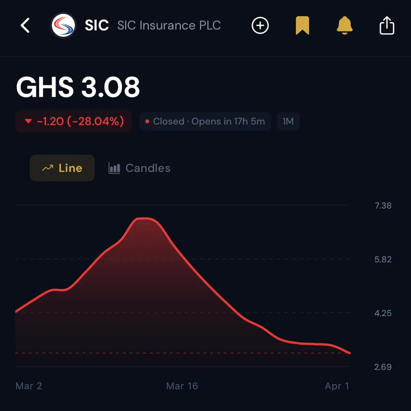Toggle the gold bookmark icon
The image size is (411, 411).
(303, 25)
